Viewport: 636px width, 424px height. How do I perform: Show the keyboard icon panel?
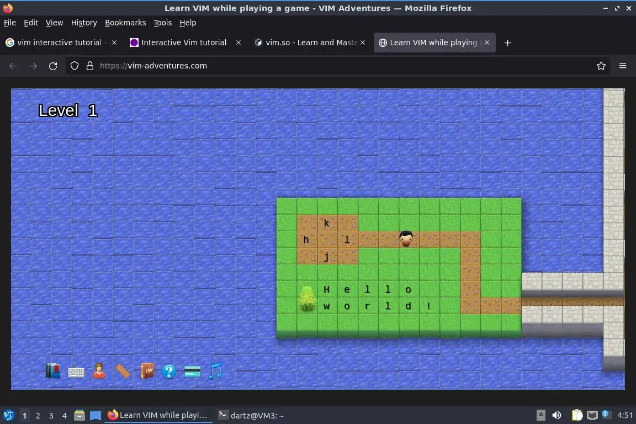tap(76, 373)
